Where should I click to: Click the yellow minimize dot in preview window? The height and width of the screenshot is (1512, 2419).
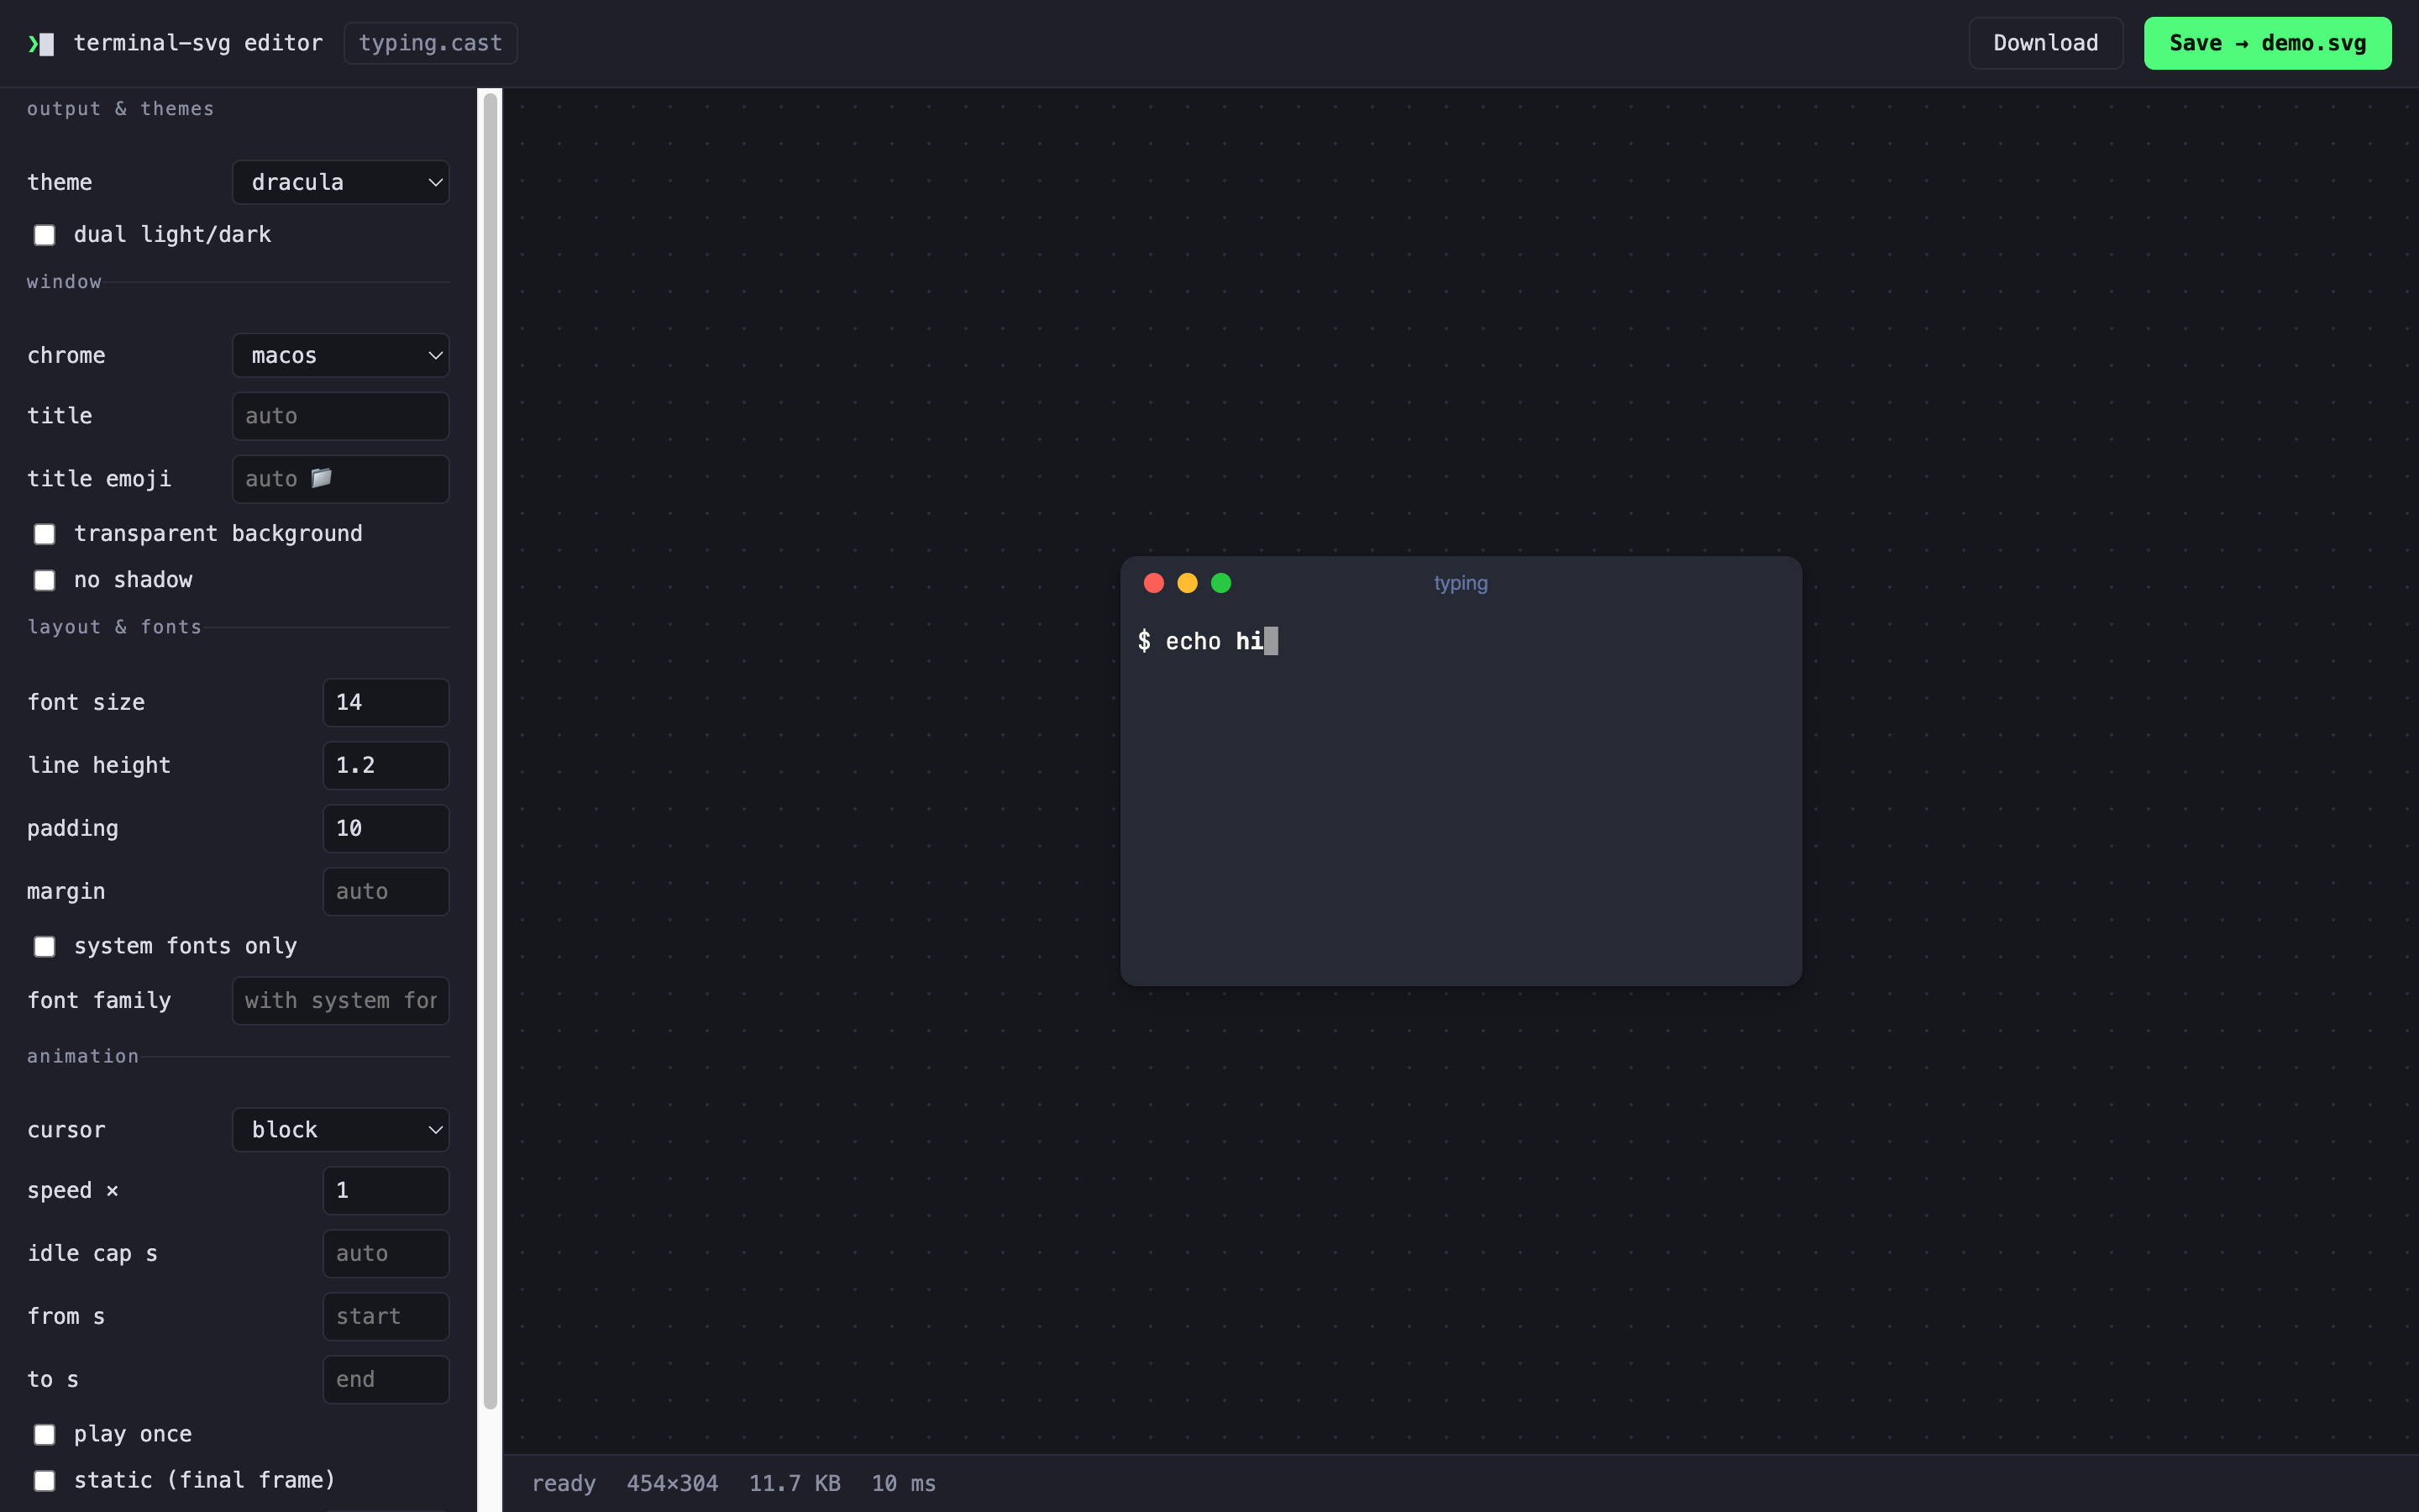click(x=1188, y=583)
